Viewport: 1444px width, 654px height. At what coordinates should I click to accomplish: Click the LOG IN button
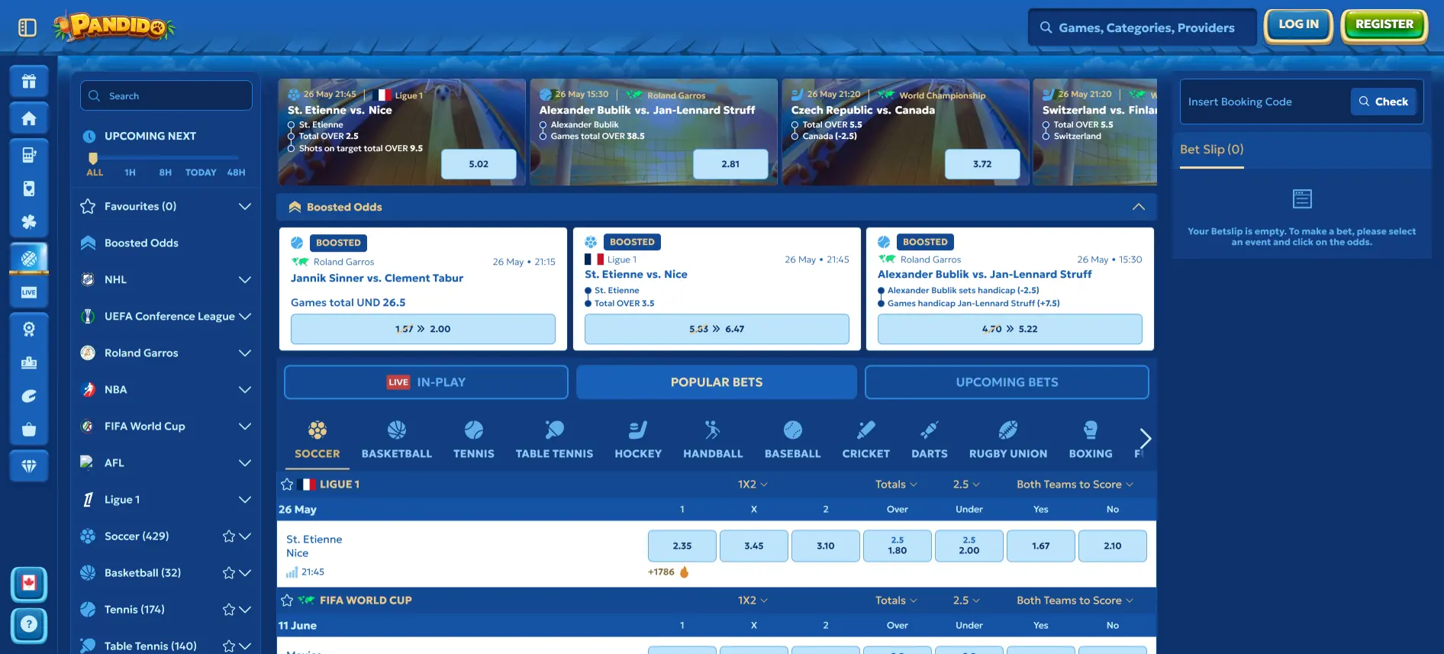click(x=1298, y=24)
